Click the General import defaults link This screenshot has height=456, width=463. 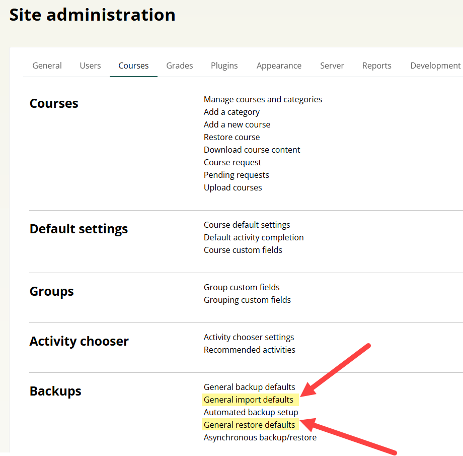248,400
